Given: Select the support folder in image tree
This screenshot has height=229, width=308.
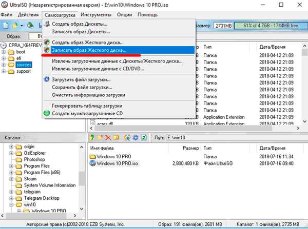Looking at the screenshot, I should point(24,71).
